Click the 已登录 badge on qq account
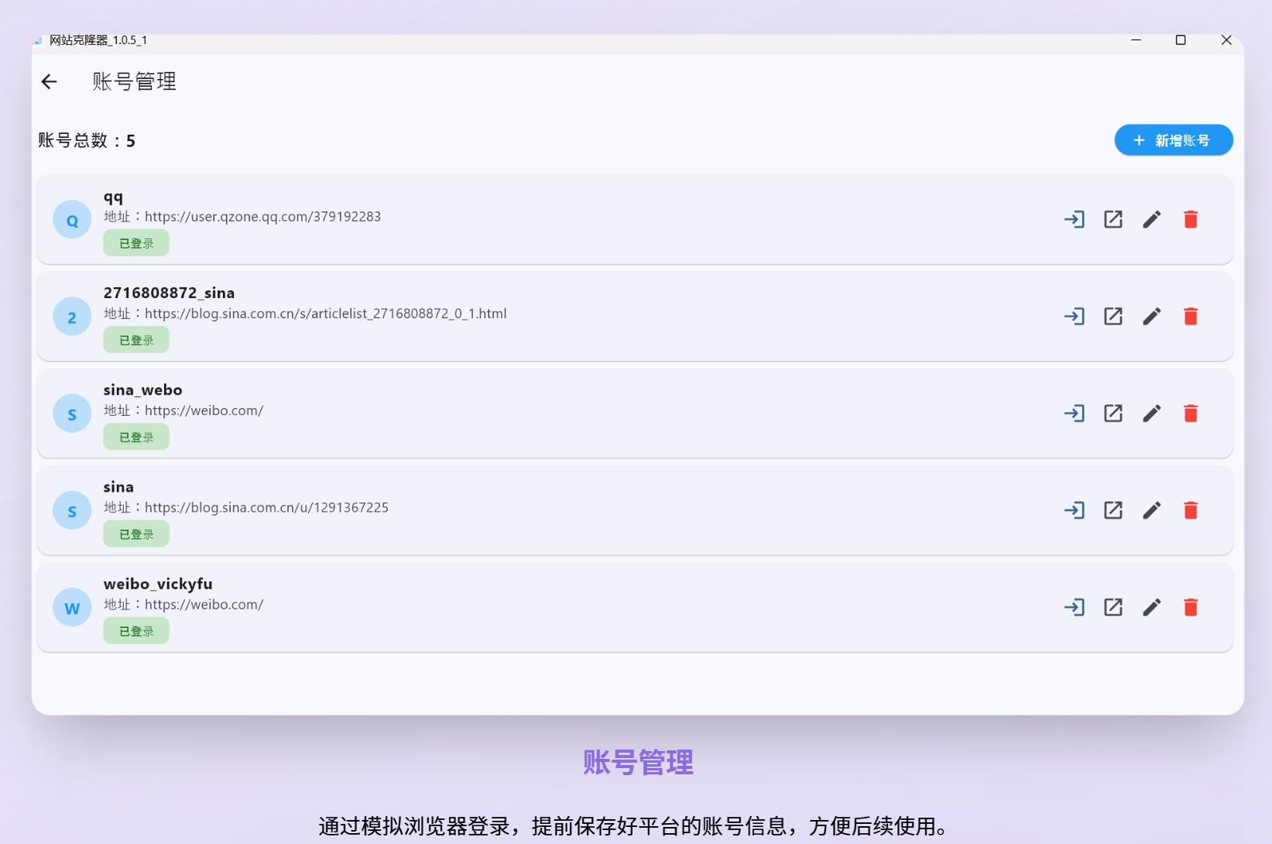Image resolution: width=1272 pixels, height=844 pixels. pos(136,243)
